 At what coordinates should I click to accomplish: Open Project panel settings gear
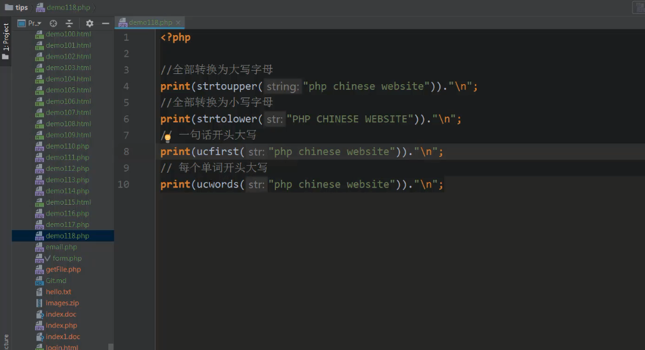pos(89,23)
